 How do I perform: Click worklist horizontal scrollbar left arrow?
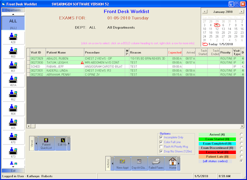tap(29, 126)
